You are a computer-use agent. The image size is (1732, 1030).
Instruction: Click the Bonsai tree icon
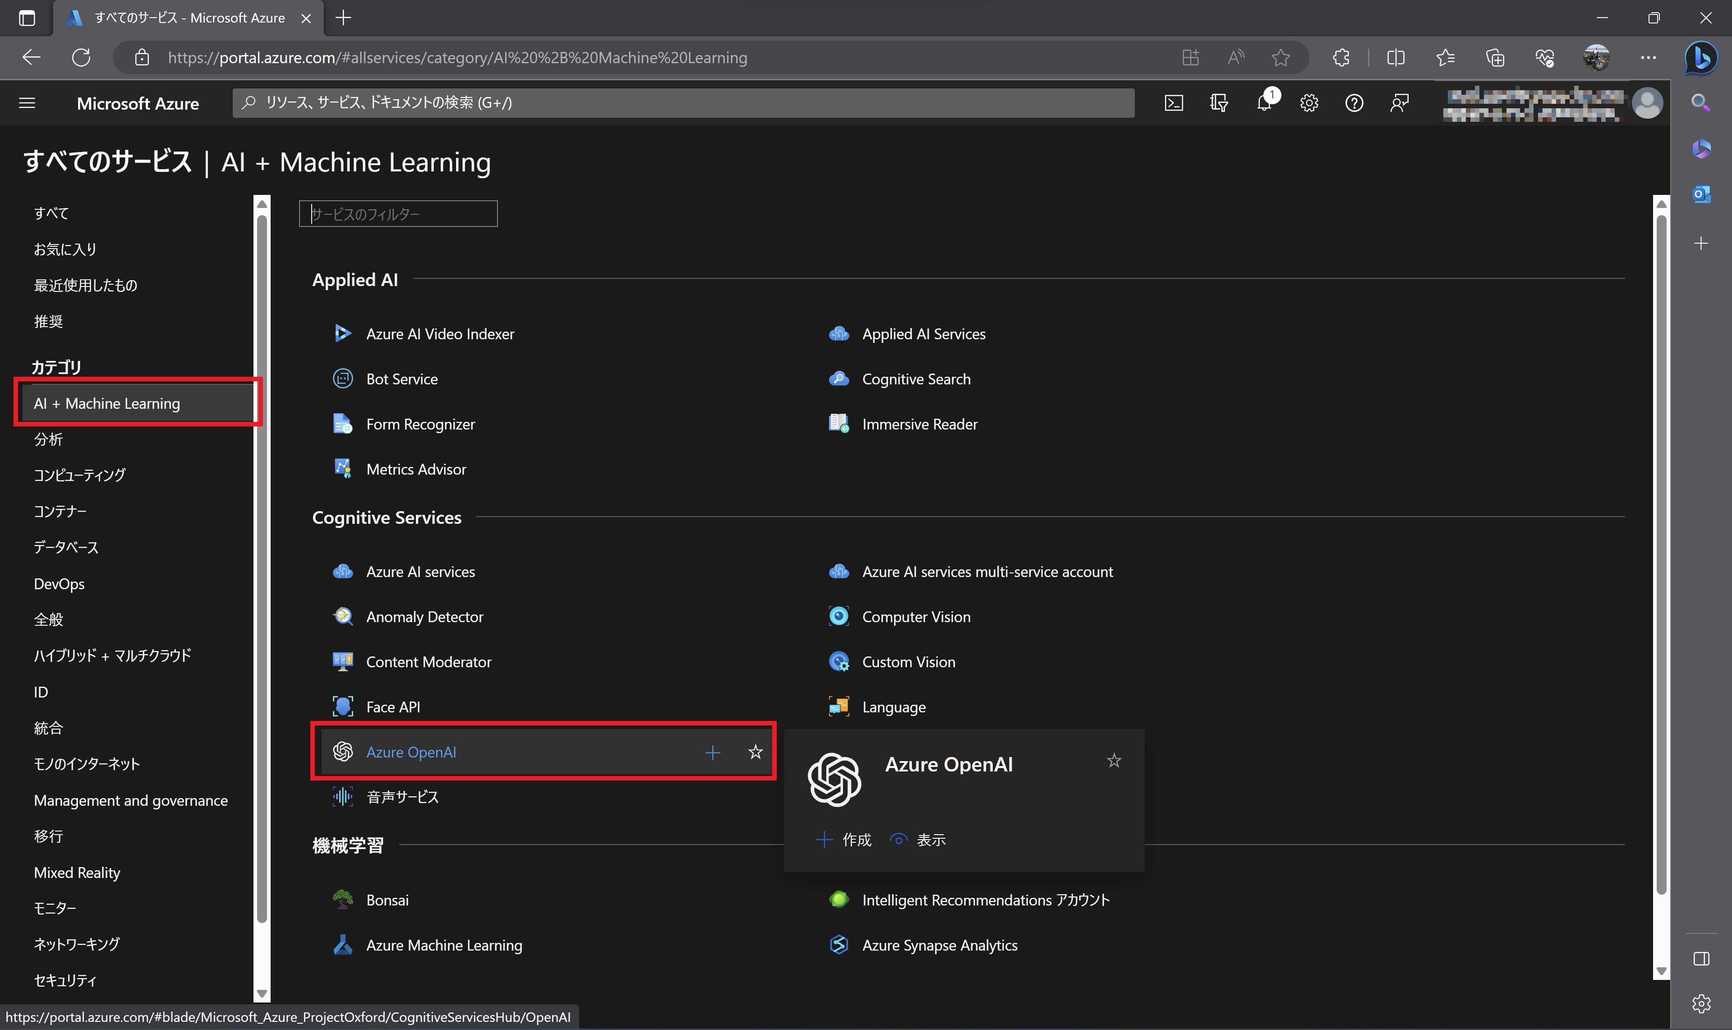click(x=343, y=900)
